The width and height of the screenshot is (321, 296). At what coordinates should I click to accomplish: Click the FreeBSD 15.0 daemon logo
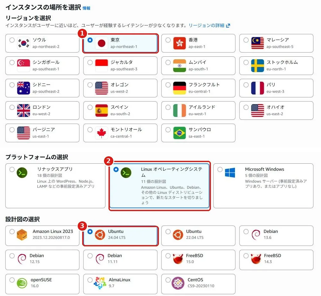(178, 259)
